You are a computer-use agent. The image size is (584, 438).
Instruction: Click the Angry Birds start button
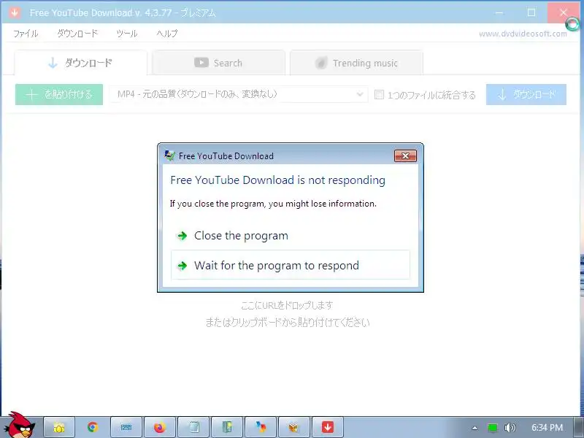(x=22, y=425)
